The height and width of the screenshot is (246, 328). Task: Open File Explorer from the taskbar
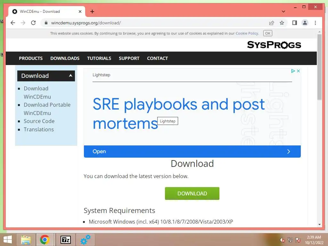26,240
